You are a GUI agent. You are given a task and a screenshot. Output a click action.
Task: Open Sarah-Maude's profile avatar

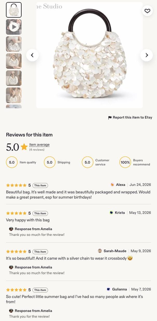(x=100, y=251)
